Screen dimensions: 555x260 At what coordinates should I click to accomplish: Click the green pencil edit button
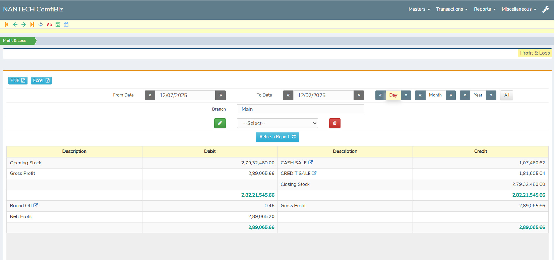click(x=220, y=123)
